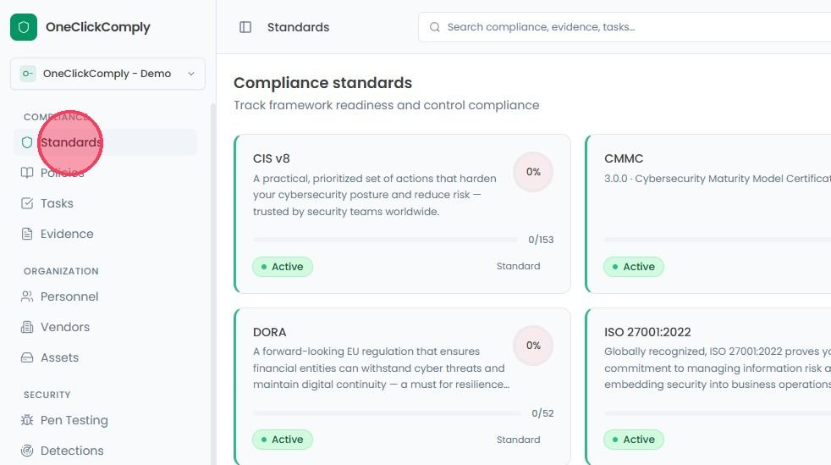The image size is (831, 465).
Task: Open the Evidence section
Action: [x=106, y=234]
